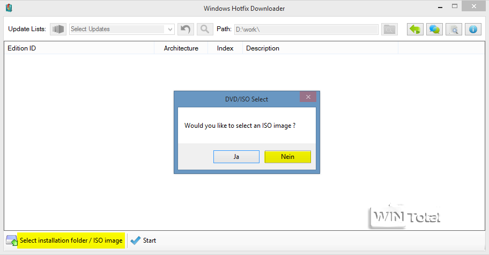Click the Description column header
Viewport: 489px width, 255px height.
click(320, 48)
